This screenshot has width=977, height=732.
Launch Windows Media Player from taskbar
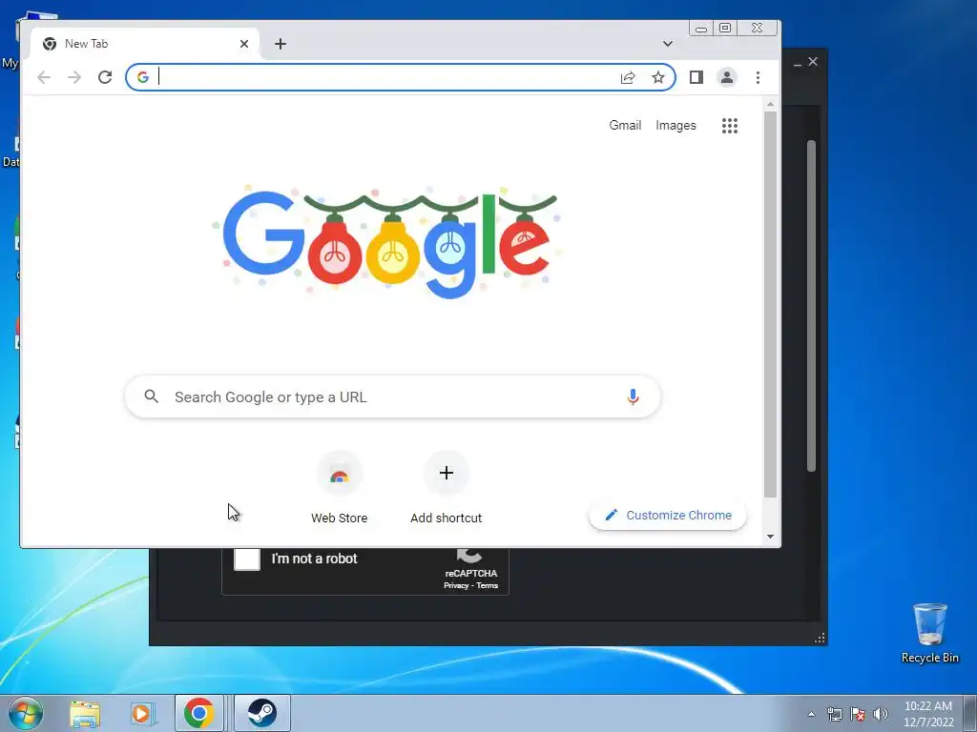(x=142, y=713)
